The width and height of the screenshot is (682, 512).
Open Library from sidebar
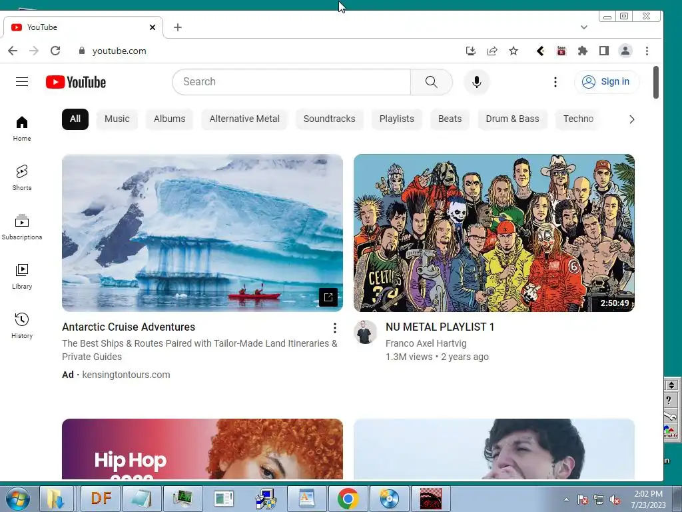(x=22, y=277)
